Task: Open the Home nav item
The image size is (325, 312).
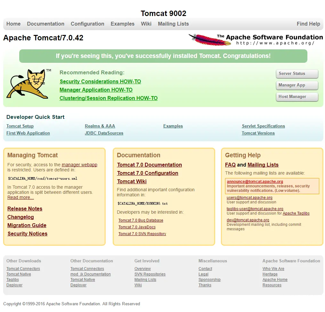Action: (13, 24)
